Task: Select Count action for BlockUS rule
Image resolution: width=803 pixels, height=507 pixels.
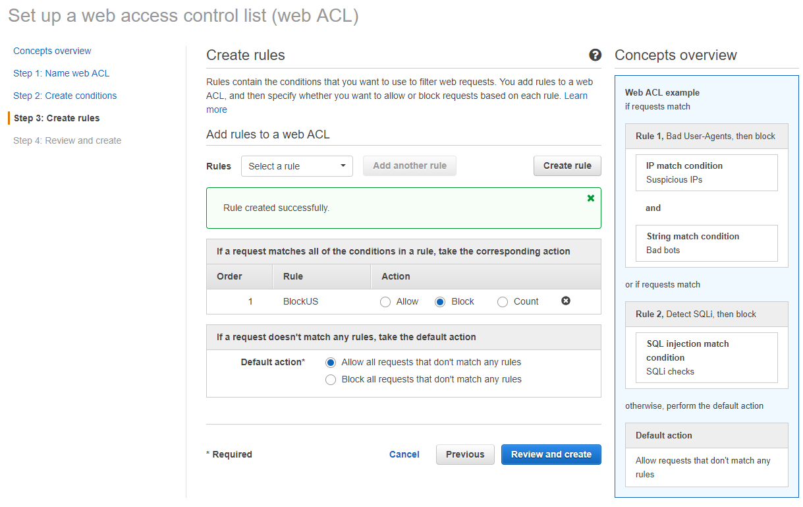Action: pos(503,302)
